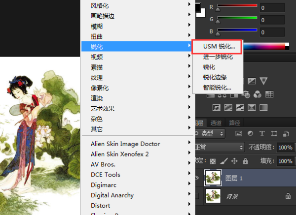Image resolution: width=296 pixels, height=215 pixels.
Task: Filter layers by smart object type
Action: (x=286, y=133)
